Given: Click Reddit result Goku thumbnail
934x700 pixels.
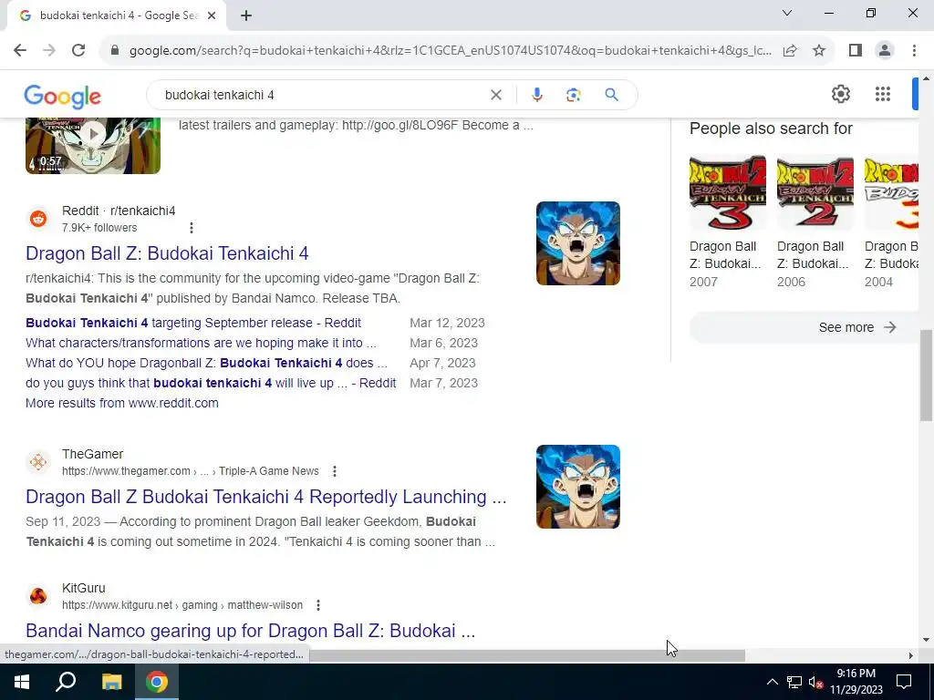Looking at the screenshot, I should click(577, 243).
